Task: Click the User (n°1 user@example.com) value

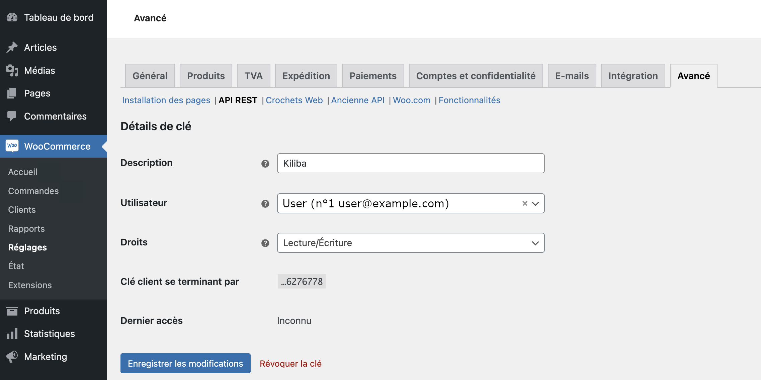Action: (x=365, y=203)
